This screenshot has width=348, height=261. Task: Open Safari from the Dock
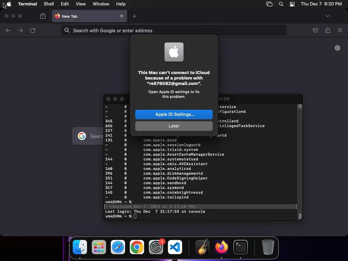pos(118,247)
